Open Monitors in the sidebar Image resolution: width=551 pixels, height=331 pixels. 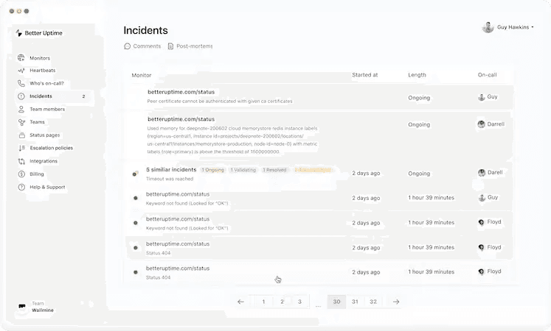tap(39, 58)
